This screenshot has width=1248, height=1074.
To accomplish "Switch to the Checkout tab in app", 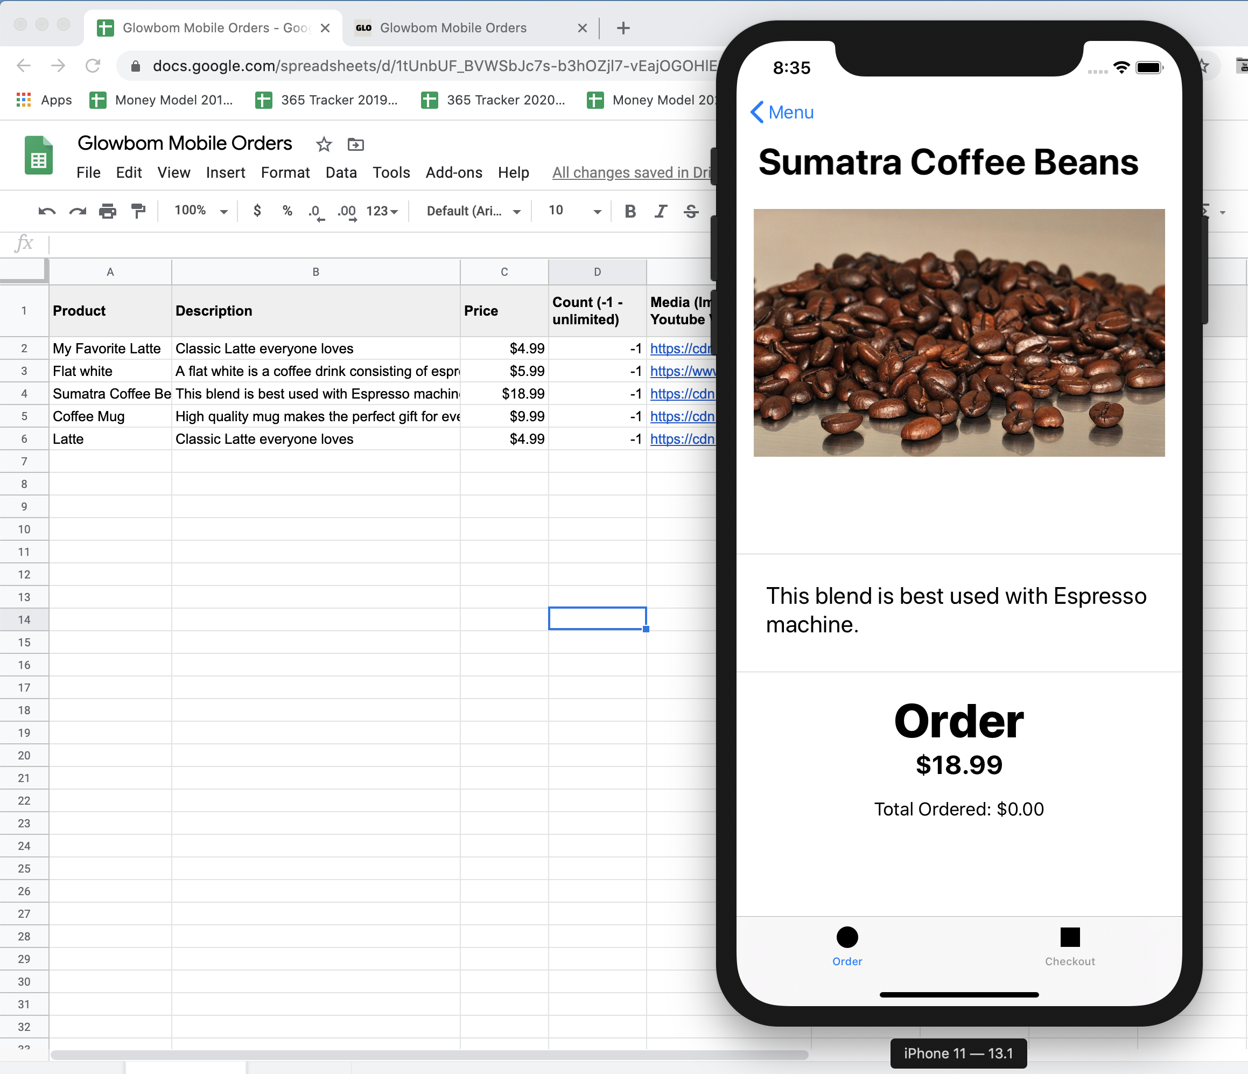I will click(1070, 946).
